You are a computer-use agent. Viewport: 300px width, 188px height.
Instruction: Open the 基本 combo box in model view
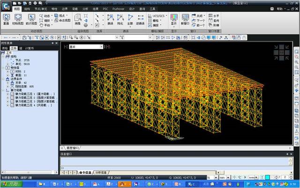click(x=101, y=46)
